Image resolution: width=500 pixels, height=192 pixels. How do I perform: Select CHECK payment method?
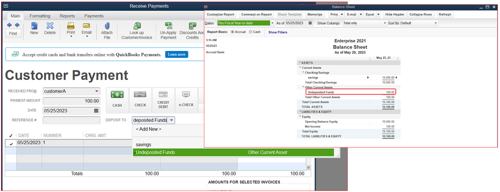(x=140, y=100)
